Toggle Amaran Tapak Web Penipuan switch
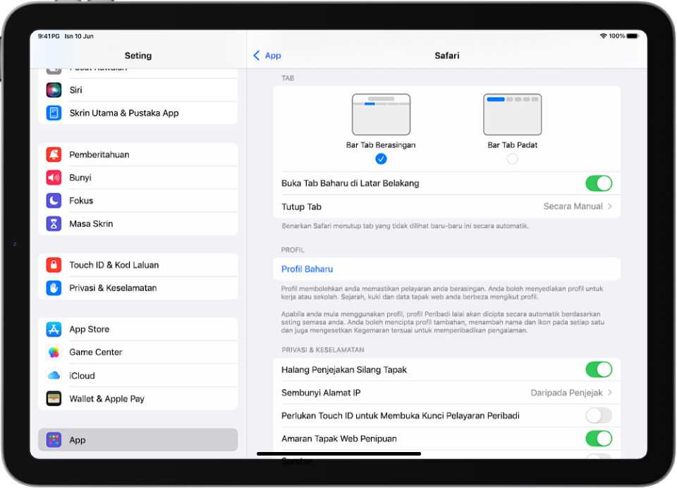 click(599, 439)
